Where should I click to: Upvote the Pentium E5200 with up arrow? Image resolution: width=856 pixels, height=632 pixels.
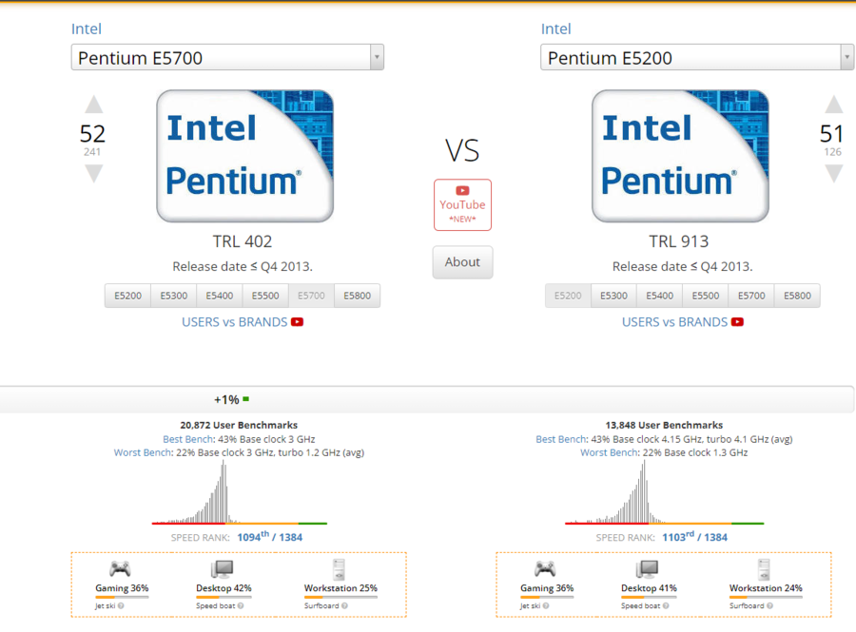coord(833,105)
